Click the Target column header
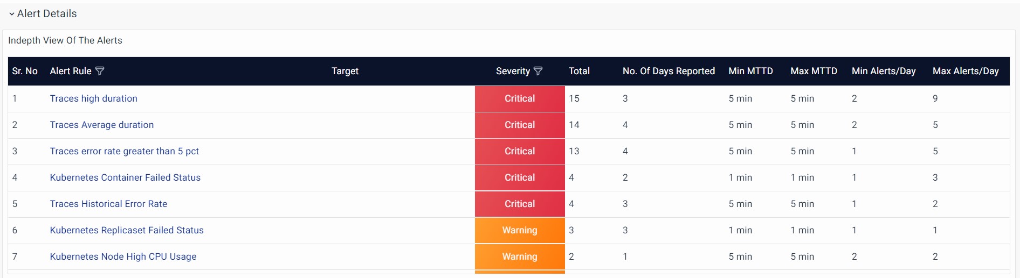1020x278 pixels. (x=345, y=71)
